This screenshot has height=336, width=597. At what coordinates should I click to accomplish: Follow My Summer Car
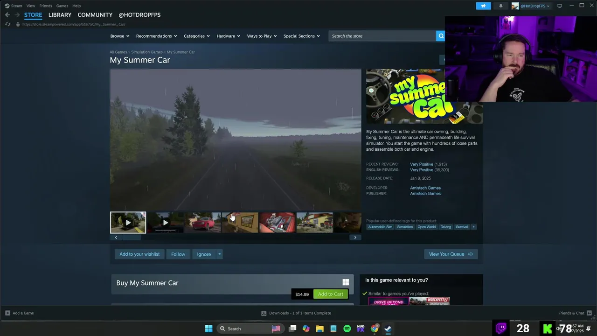[178, 254]
